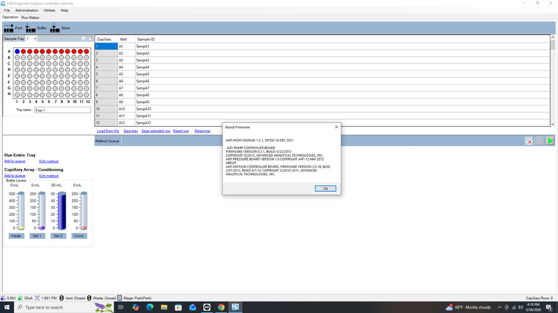Image resolution: width=558 pixels, height=313 pixels.
Task: Click the Cond. bottle label button
Action: pos(79,236)
